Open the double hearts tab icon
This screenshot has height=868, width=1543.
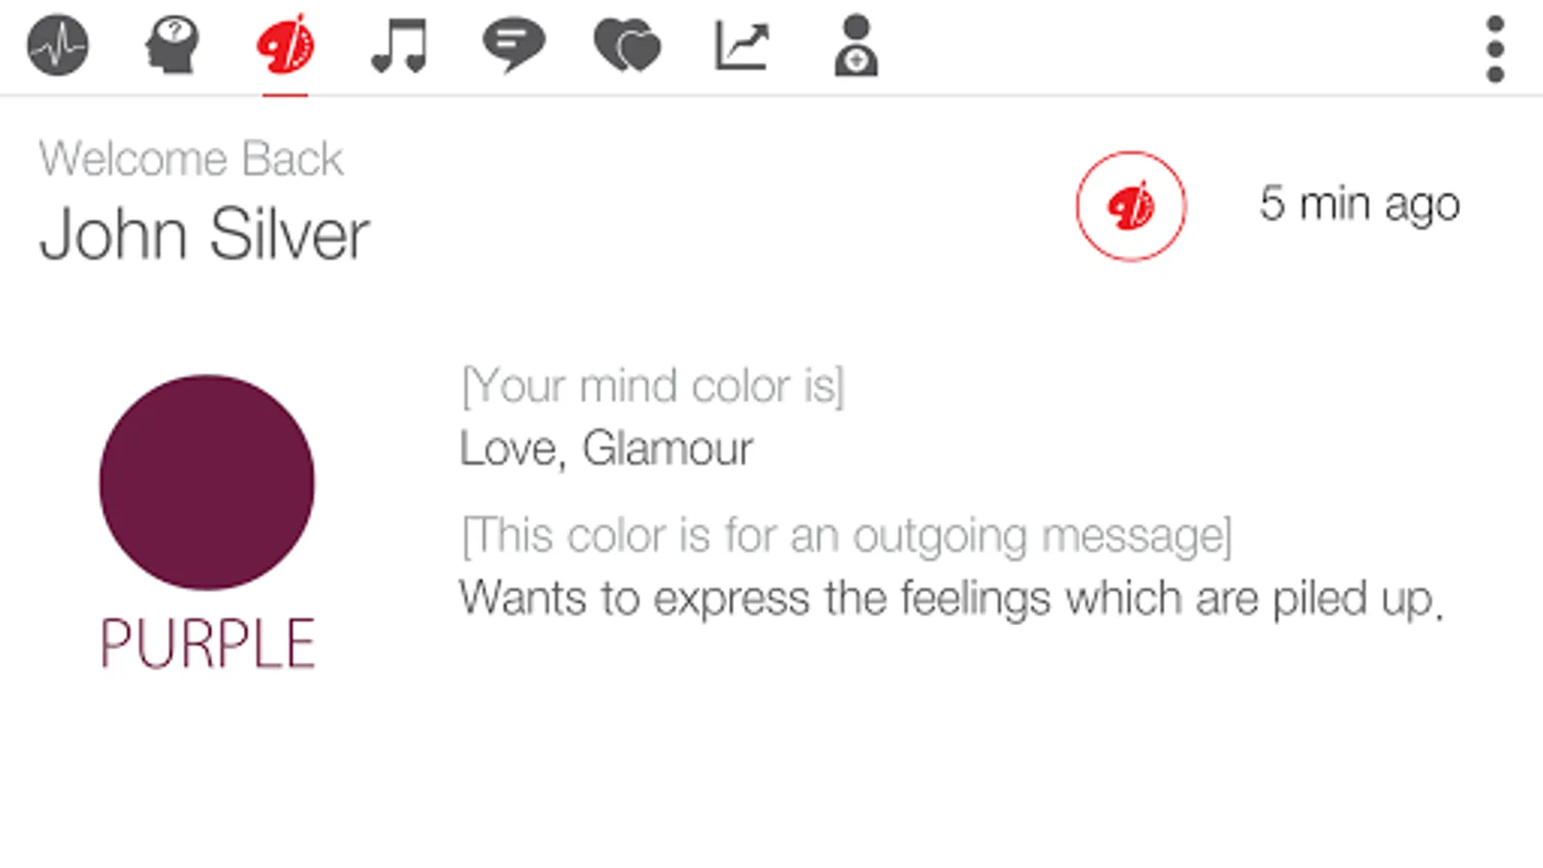coord(627,46)
